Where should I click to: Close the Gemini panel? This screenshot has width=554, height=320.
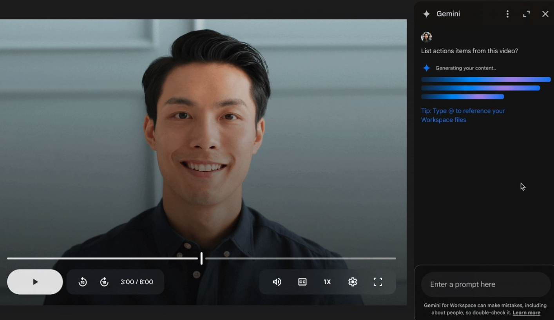(x=545, y=14)
